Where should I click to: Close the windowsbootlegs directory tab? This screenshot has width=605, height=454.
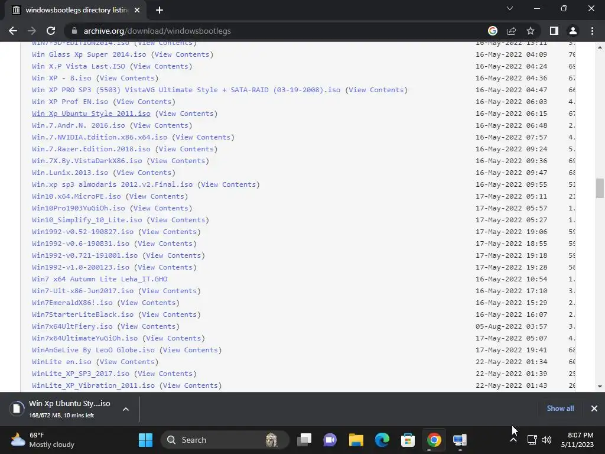click(x=137, y=10)
